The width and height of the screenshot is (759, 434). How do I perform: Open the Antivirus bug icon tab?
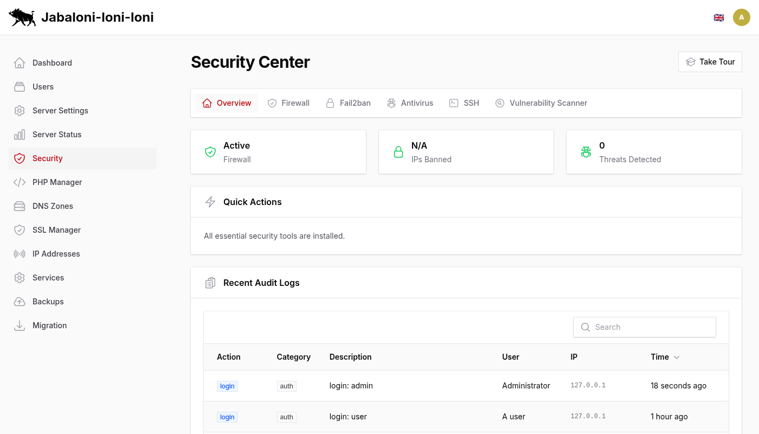pos(391,103)
